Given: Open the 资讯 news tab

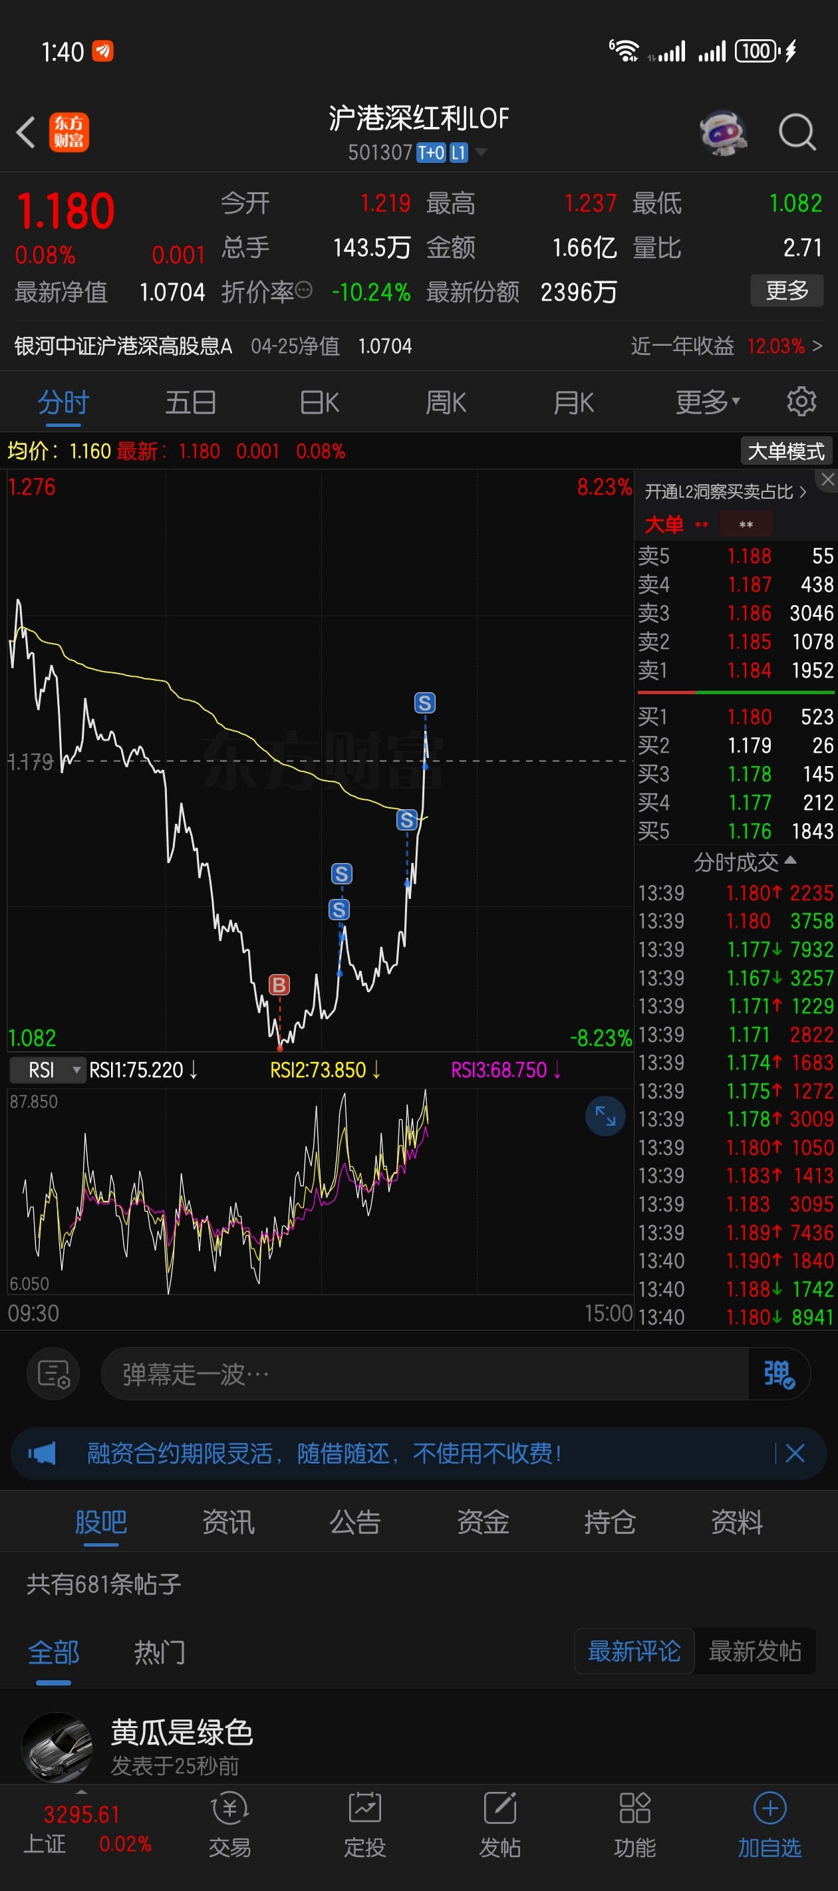Looking at the screenshot, I should [228, 1521].
